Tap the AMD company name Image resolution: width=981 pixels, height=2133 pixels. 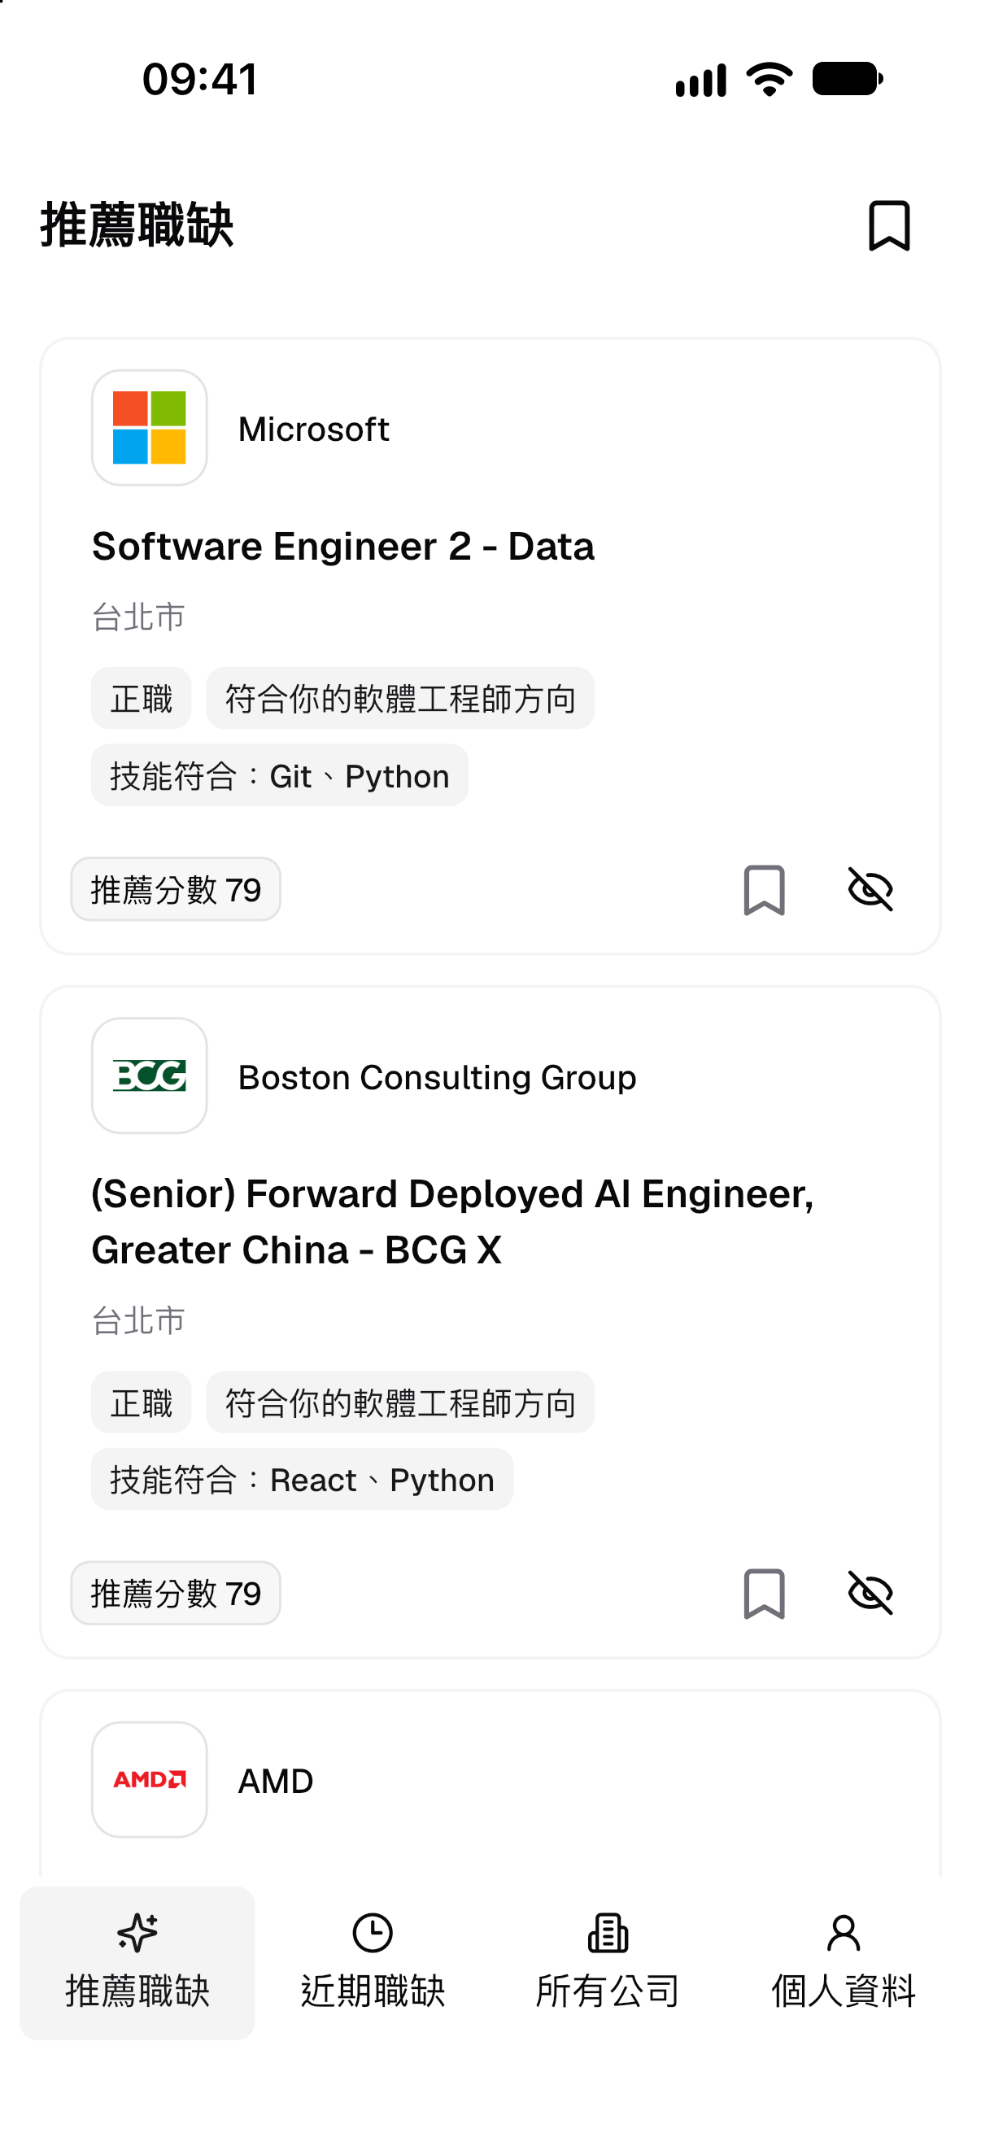click(276, 1781)
